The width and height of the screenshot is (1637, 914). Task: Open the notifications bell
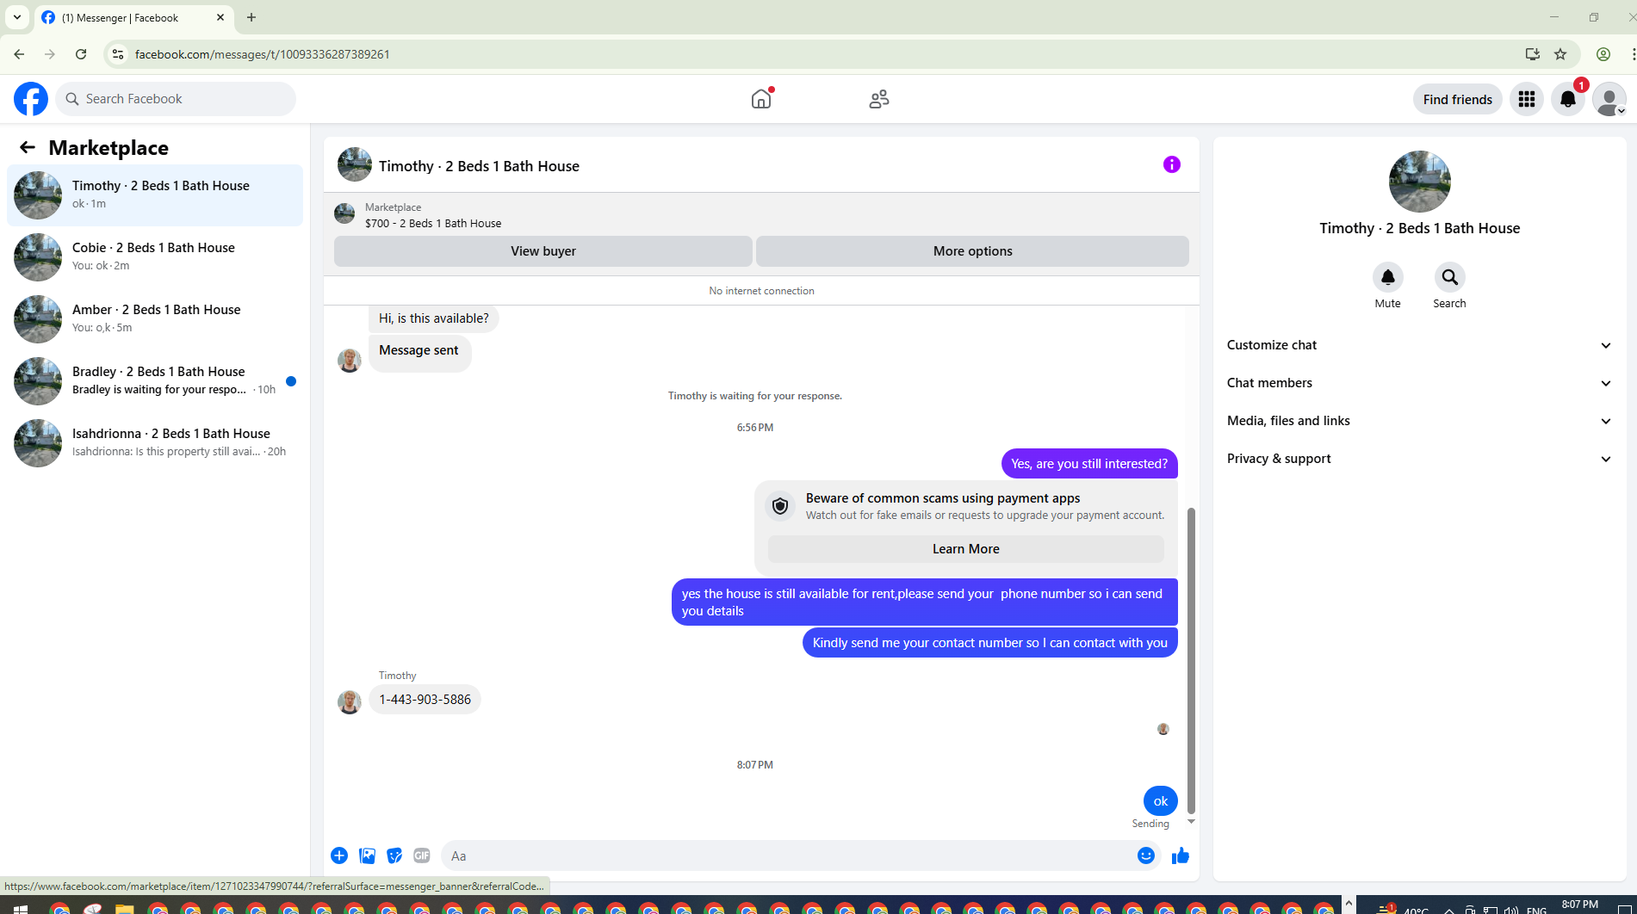pyautogui.click(x=1568, y=99)
